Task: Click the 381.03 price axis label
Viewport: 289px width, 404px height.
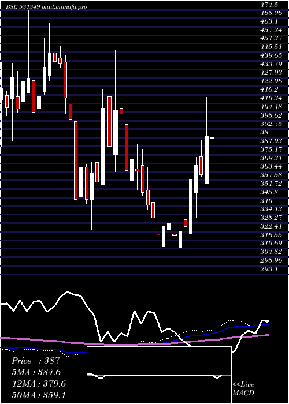Action: tap(271, 141)
